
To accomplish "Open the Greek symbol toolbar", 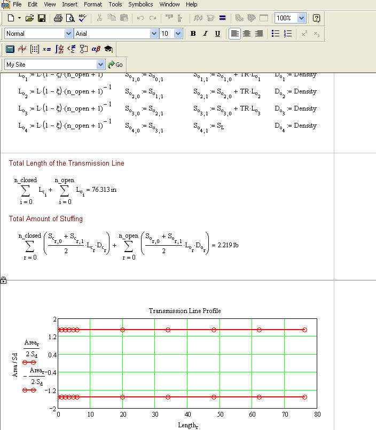I will [96, 49].
